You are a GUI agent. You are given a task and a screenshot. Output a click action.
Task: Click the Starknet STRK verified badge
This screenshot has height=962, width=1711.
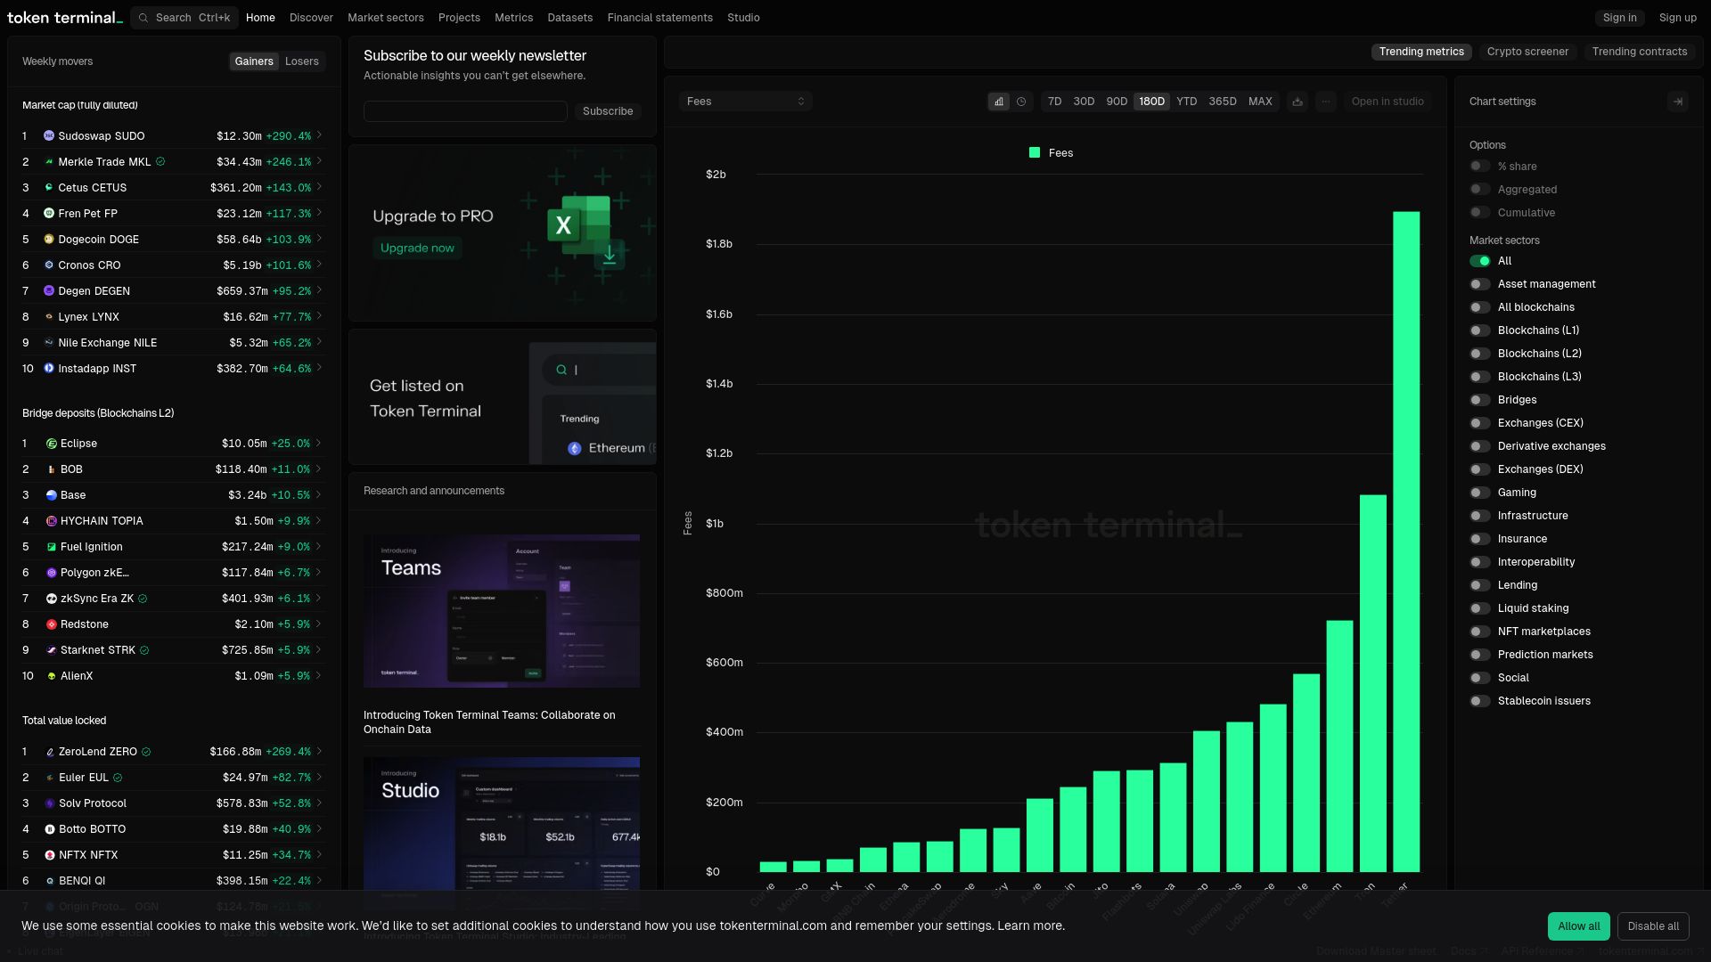[x=144, y=650]
